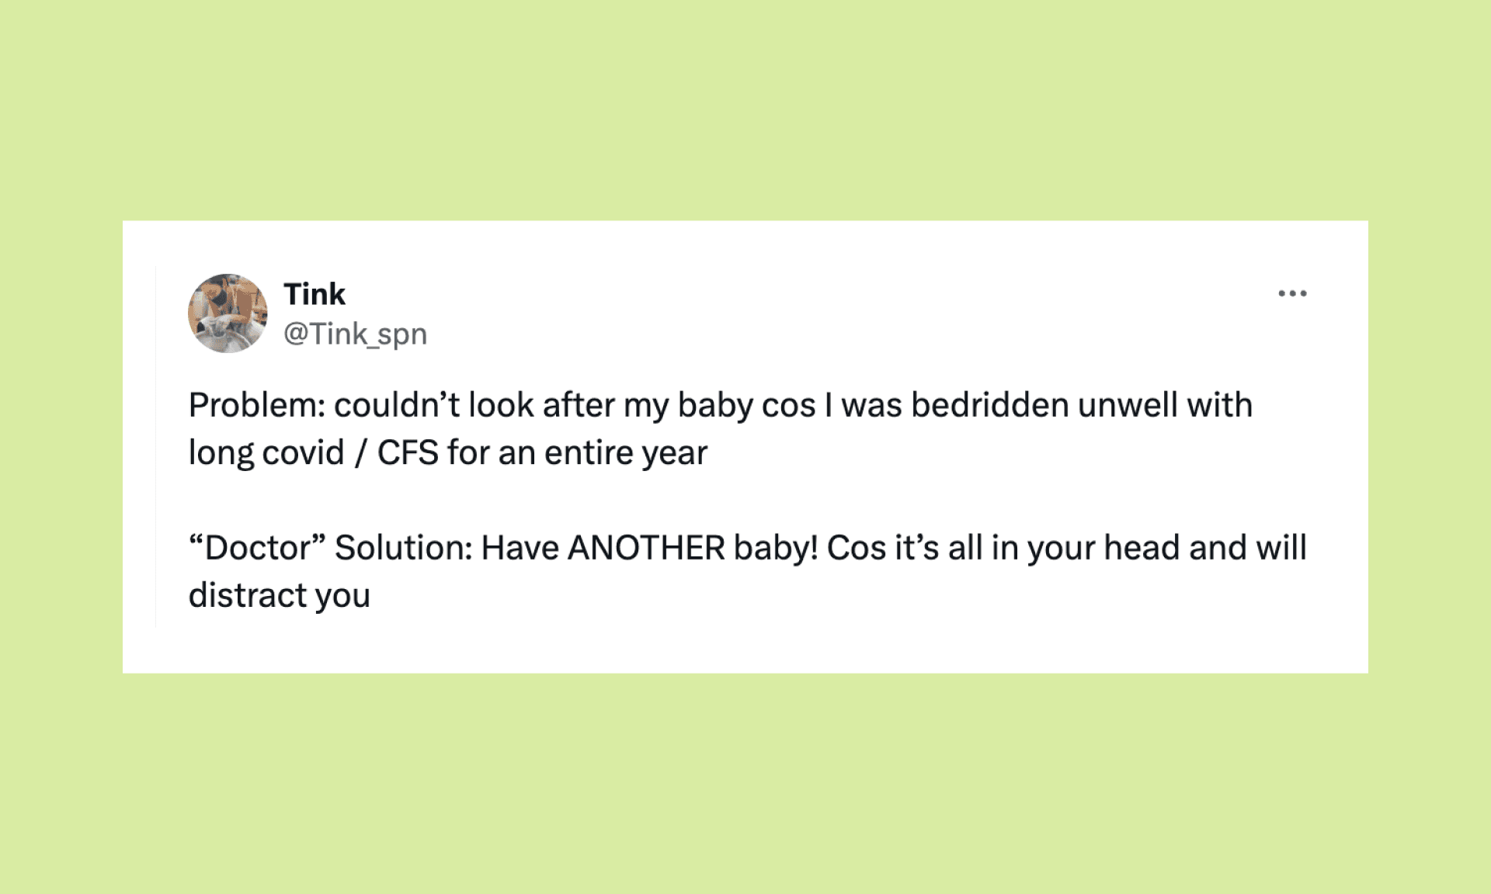Screen dimensions: 1491x894
Task: Click the phrase long covid / CFS
Action: coord(311,451)
